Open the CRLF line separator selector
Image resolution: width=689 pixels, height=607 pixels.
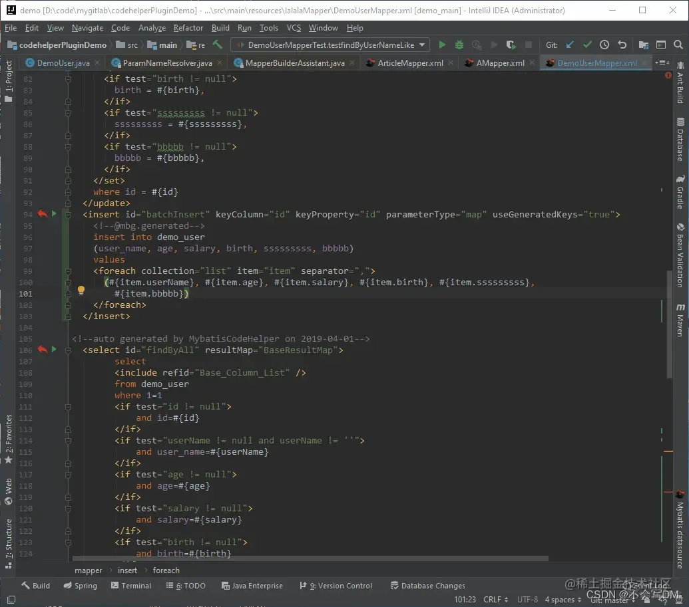pos(496,600)
